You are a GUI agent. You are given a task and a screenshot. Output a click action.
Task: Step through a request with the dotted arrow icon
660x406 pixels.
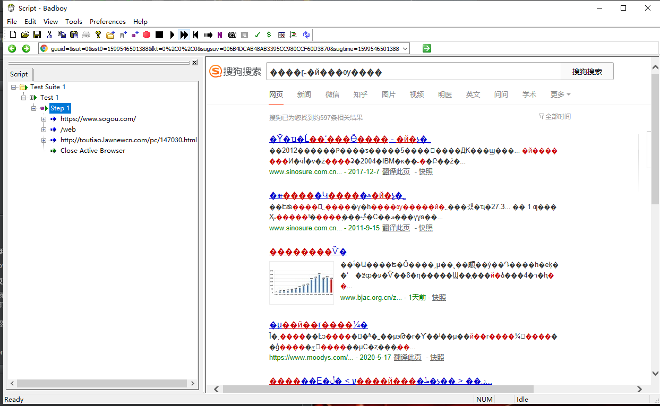pyautogui.click(x=208, y=34)
